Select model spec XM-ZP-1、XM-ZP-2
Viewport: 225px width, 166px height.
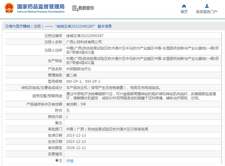coord(83,82)
